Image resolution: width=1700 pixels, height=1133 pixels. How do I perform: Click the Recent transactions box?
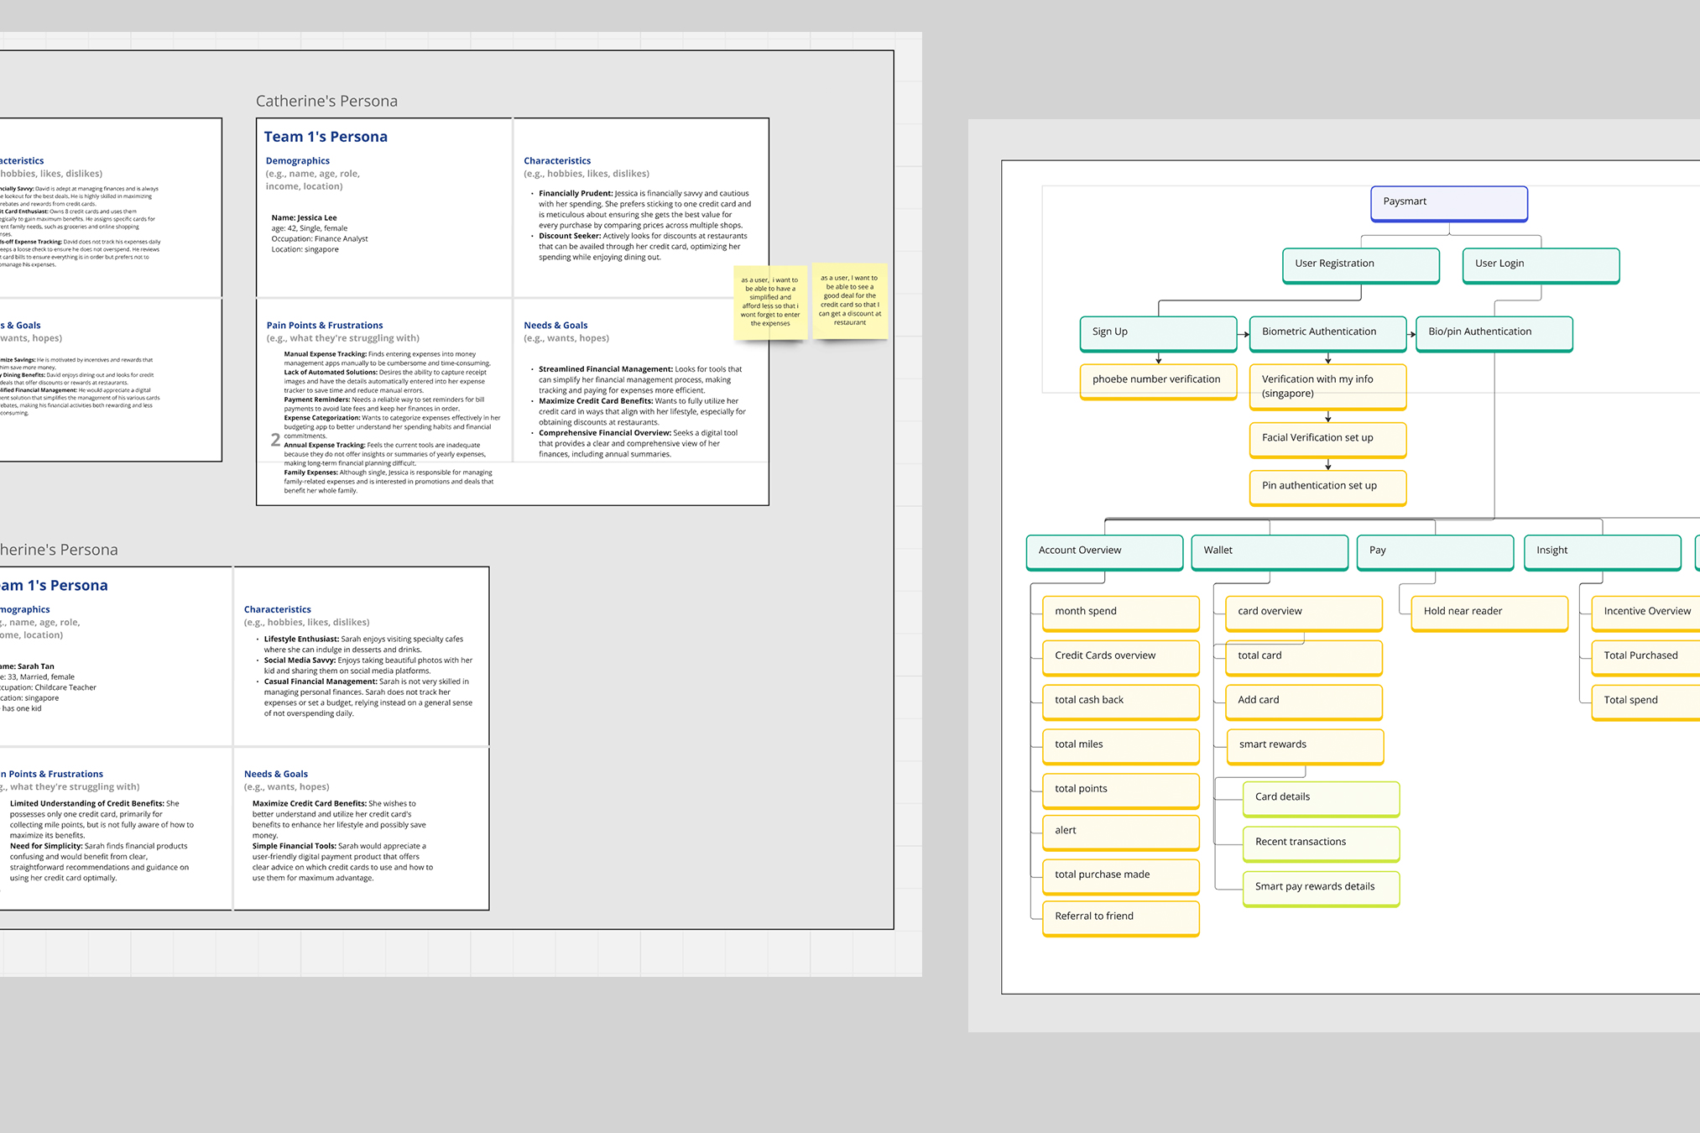[1320, 843]
